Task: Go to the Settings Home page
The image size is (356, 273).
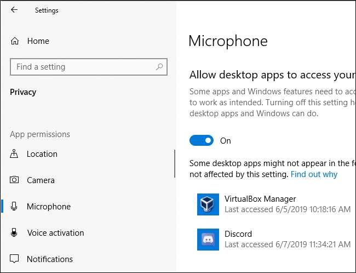Action: click(x=38, y=41)
